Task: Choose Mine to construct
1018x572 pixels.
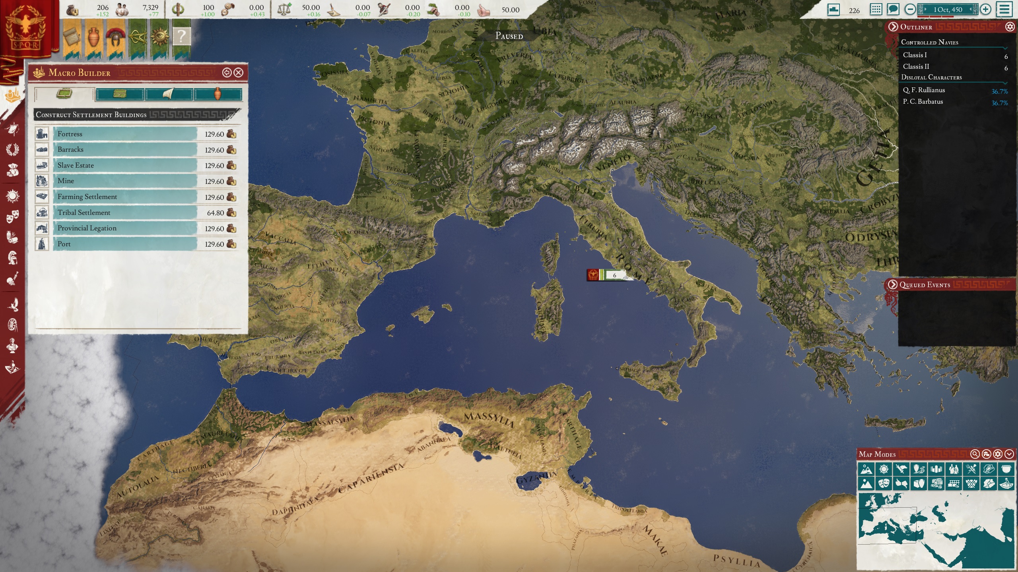Action: pos(136,181)
